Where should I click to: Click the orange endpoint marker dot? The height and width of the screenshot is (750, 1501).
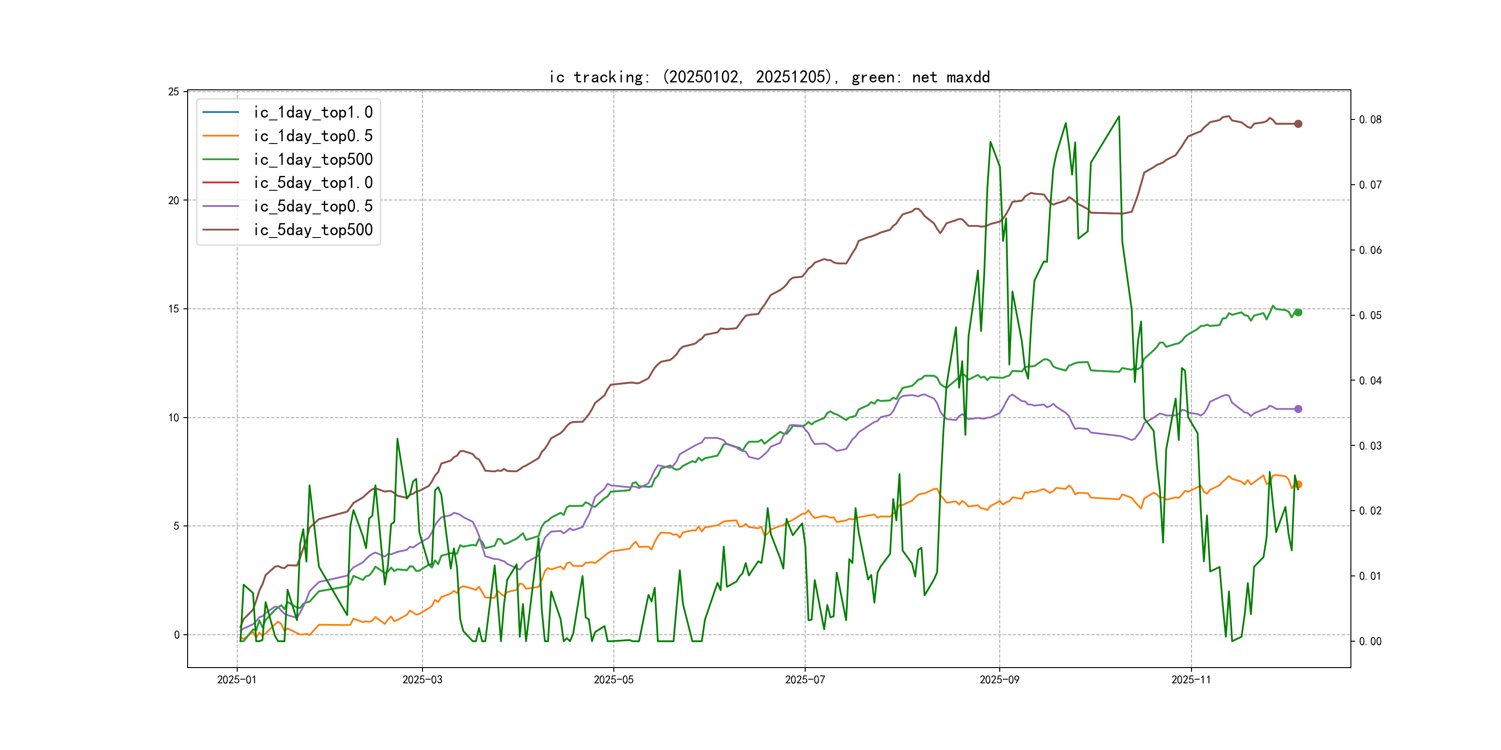pos(1299,484)
